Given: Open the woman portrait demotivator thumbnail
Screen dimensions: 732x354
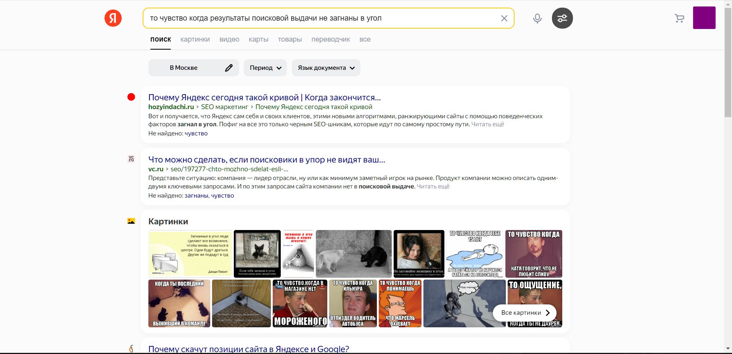Looking at the screenshot, I should 419,254.
